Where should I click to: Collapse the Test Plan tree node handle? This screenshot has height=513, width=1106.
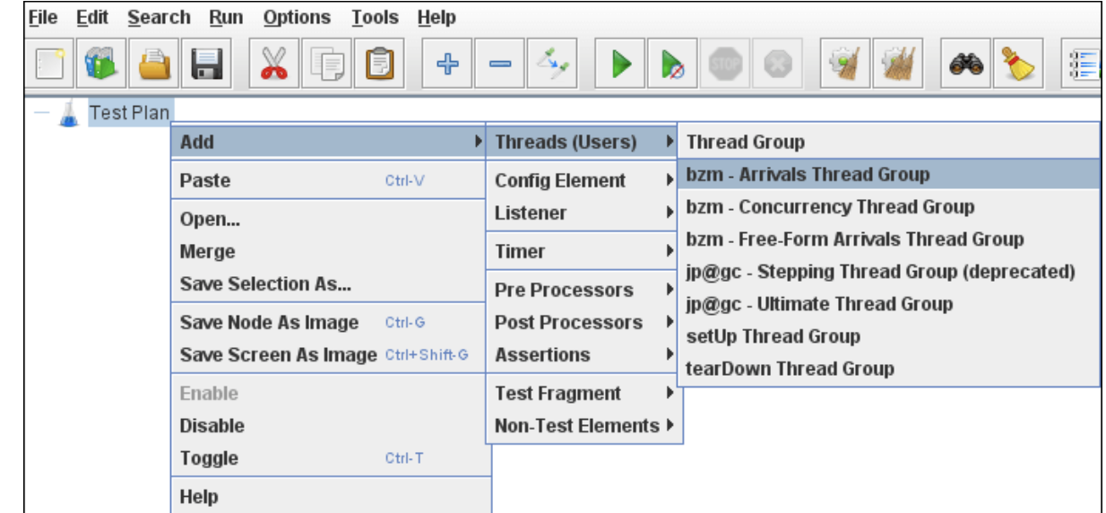(x=40, y=113)
